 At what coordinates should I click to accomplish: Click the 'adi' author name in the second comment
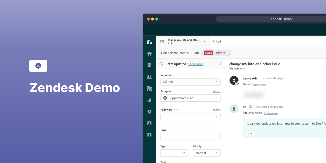tap(245, 107)
